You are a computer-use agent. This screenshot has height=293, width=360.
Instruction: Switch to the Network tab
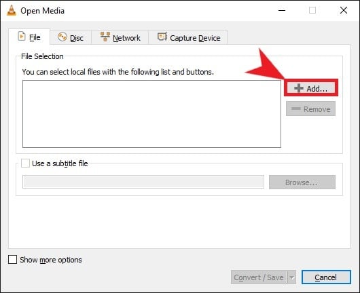coord(120,37)
